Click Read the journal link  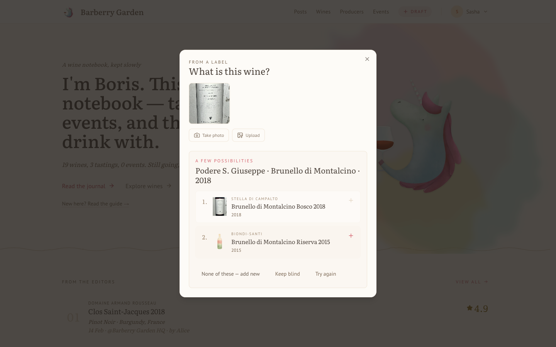(x=88, y=186)
